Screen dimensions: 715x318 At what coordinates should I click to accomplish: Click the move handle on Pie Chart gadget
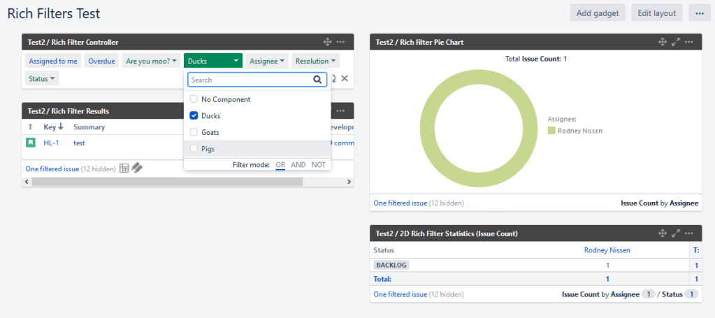click(663, 42)
